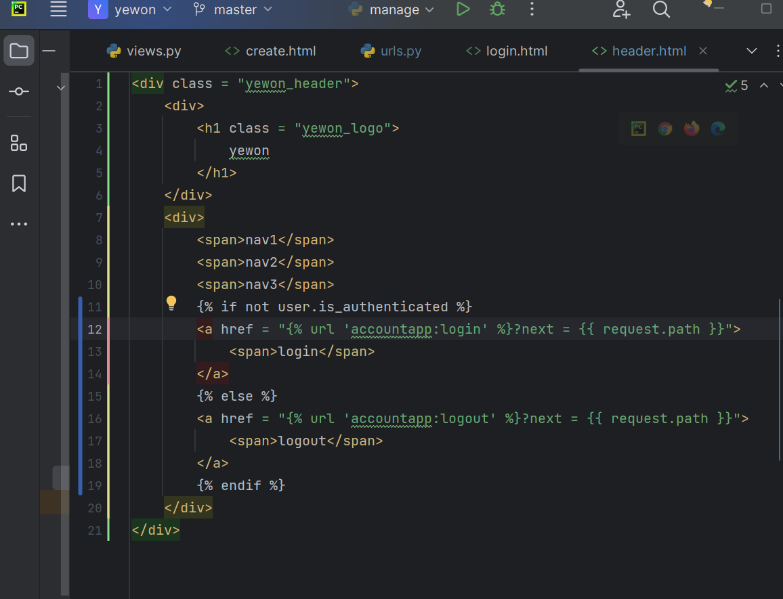Click the opening div tag on line 7

pyautogui.click(x=184, y=218)
